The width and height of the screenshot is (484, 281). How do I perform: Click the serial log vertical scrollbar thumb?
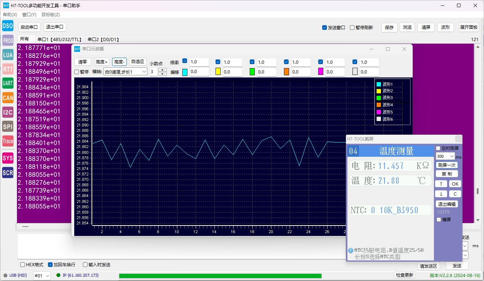point(478,191)
